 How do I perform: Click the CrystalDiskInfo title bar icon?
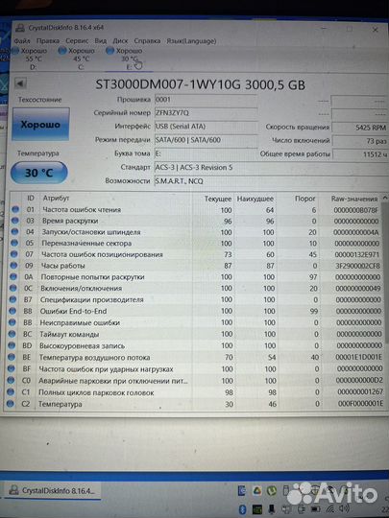[x=20, y=28]
